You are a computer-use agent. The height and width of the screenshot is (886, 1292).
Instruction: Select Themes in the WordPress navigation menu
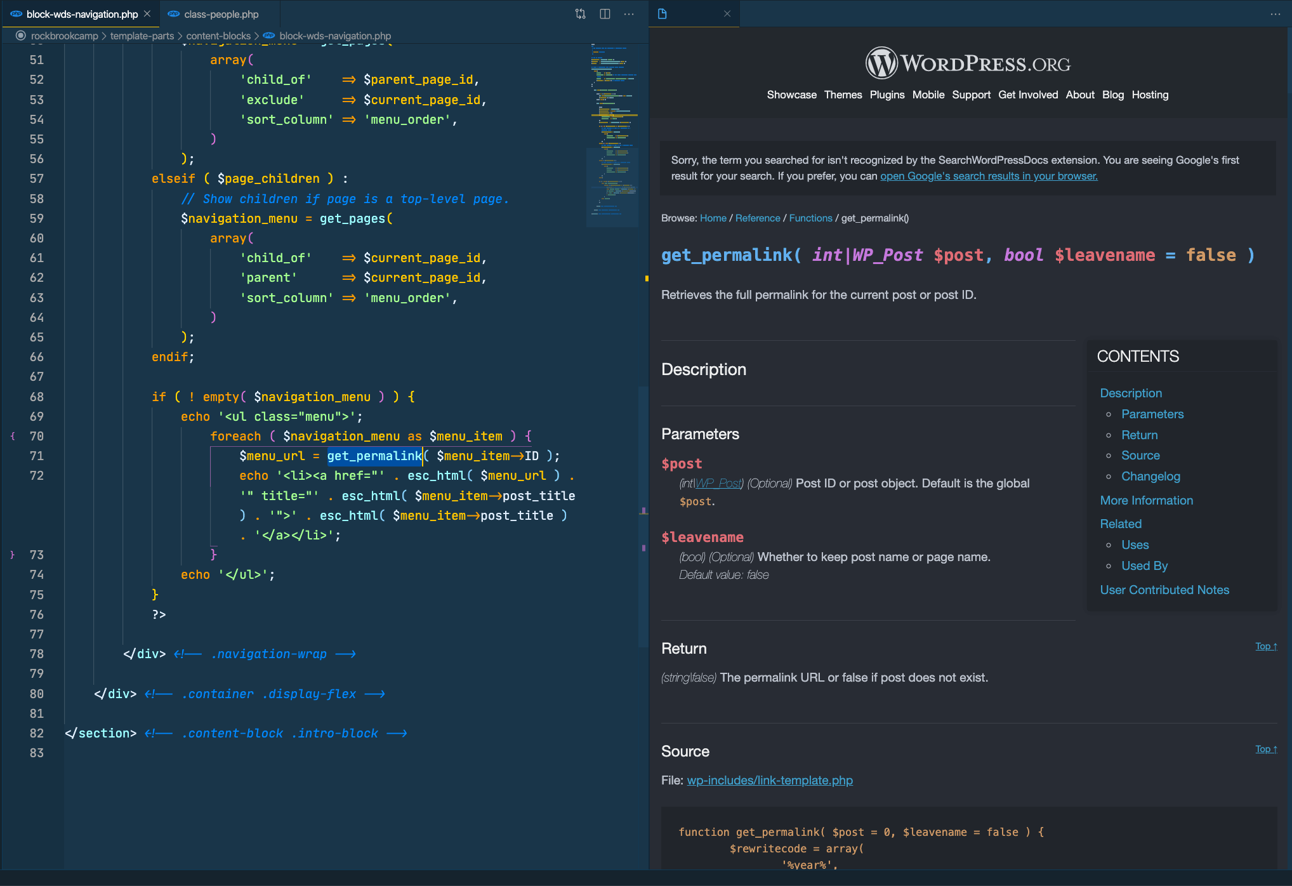click(843, 94)
